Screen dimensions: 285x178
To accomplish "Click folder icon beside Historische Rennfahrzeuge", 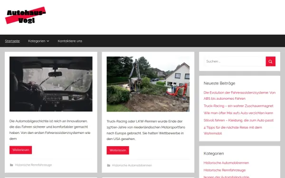I will (11, 165).
